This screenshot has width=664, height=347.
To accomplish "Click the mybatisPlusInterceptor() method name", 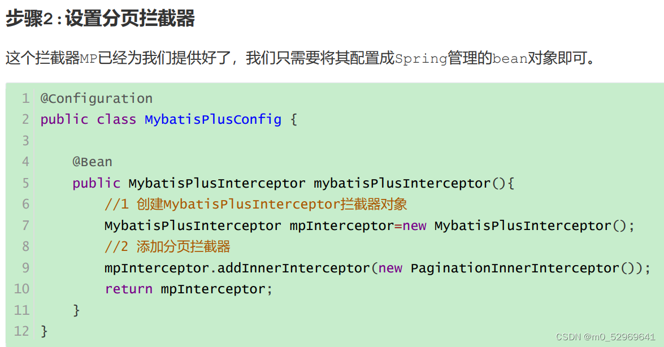I will (x=402, y=183).
